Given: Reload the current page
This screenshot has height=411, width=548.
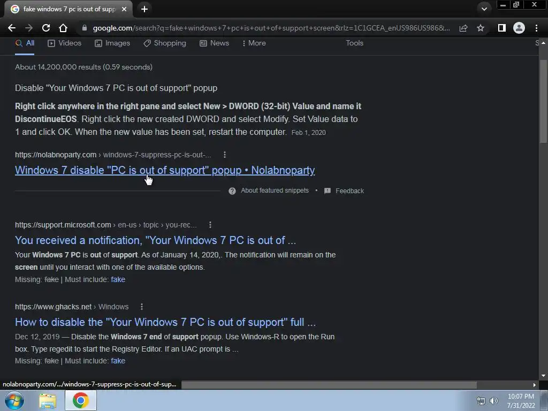Looking at the screenshot, I should [46, 28].
